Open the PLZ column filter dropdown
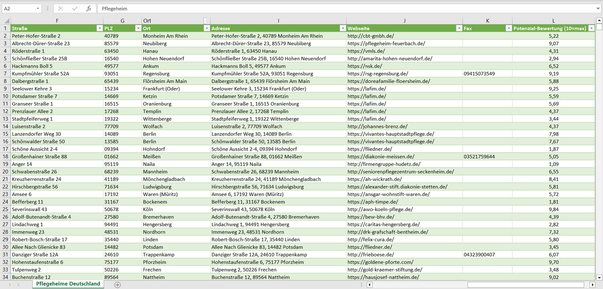603x289 pixels. tap(138, 28)
